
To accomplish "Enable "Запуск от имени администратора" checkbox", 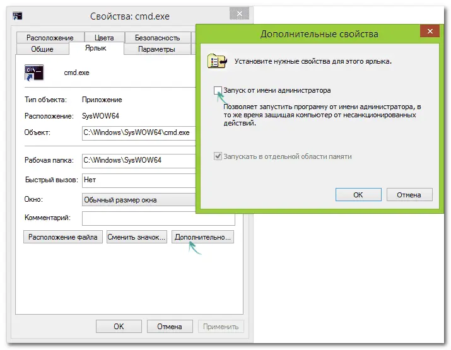I will (x=218, y=91).
